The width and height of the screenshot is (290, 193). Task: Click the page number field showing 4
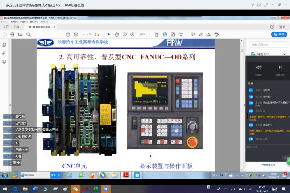coord(84,34)
